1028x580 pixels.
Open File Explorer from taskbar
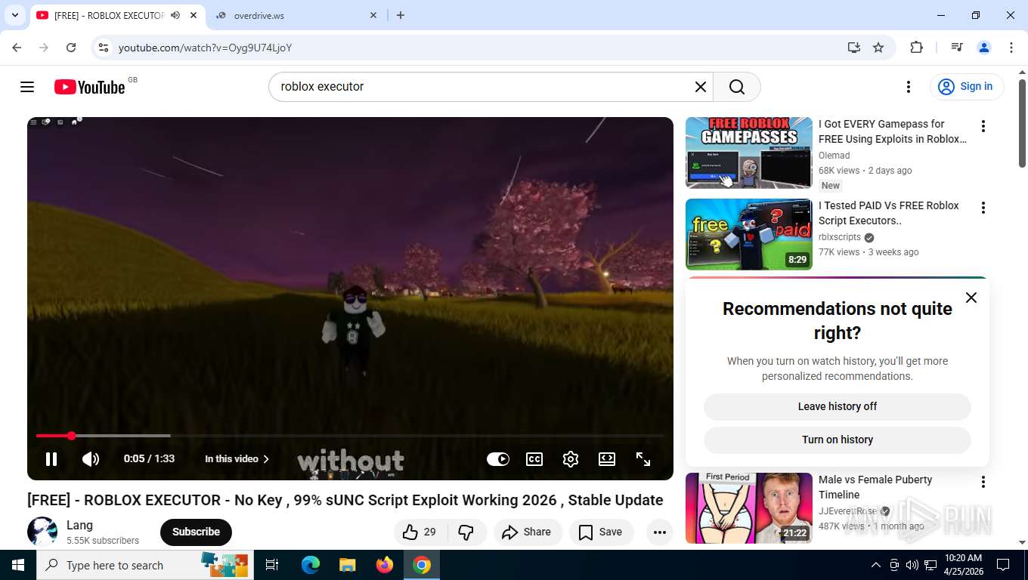click(x=348, y=565)
